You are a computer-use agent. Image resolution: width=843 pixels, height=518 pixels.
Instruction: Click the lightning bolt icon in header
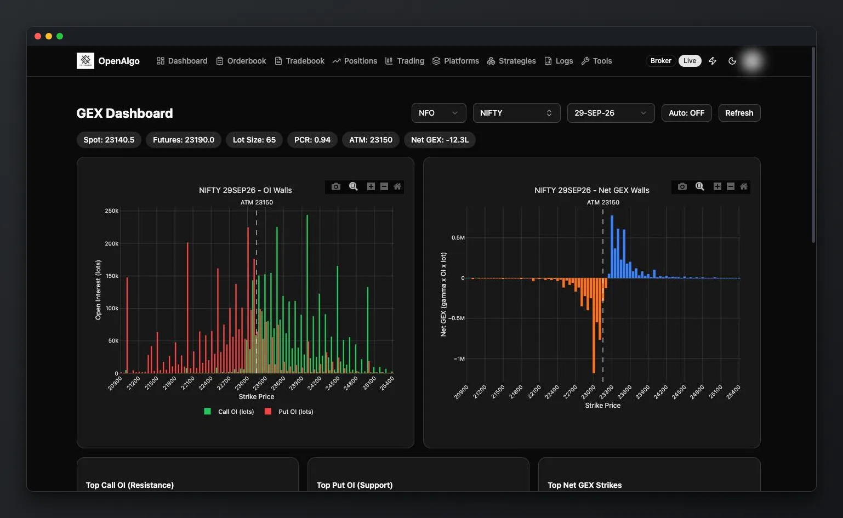(x=713, y=61)
